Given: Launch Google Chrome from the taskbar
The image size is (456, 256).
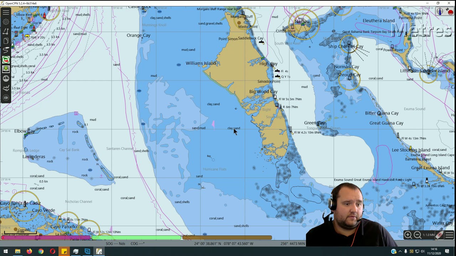Looking at the screenshot, I should click(41, 252).
